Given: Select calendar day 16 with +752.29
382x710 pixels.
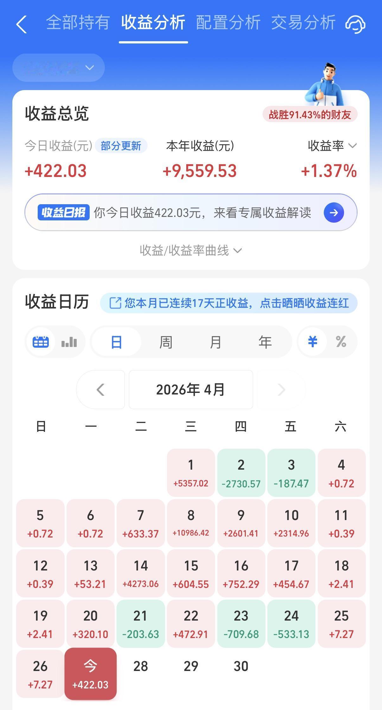Looking at the screenshot, I should 241,573.
